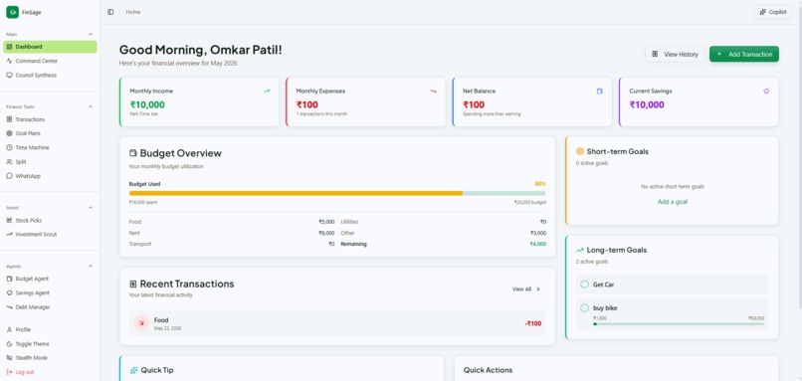
Task: Open Goal Plans
Action: tap(50, 133)
